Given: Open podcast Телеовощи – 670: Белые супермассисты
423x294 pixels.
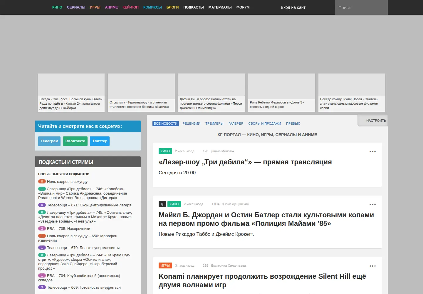Looking at the screenshot, I should (x=83, y=248).
